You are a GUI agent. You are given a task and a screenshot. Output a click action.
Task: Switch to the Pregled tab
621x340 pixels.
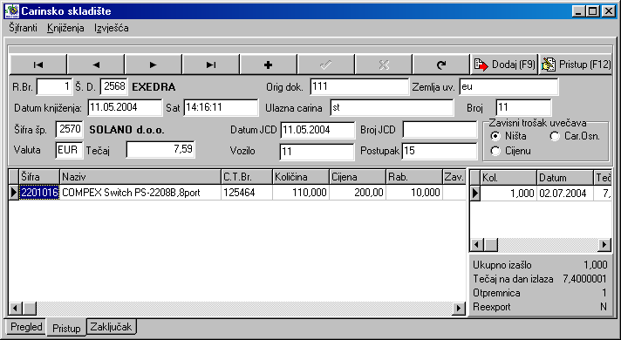26,327
